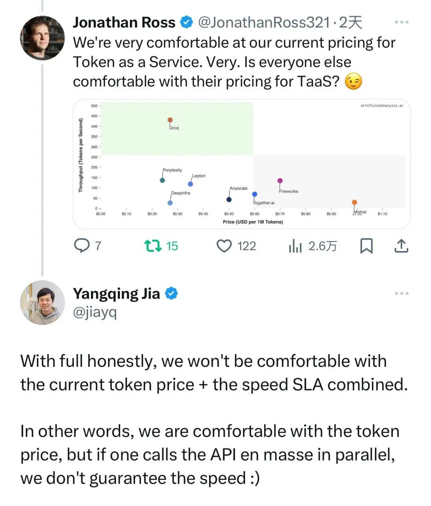Open the throughput versus price chart image

click(x=241, y=163)
